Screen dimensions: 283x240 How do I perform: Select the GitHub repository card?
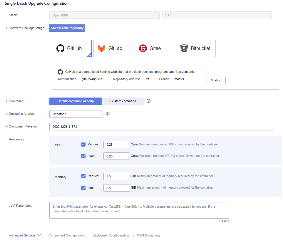pyautogui.click(x=72, y=48)
